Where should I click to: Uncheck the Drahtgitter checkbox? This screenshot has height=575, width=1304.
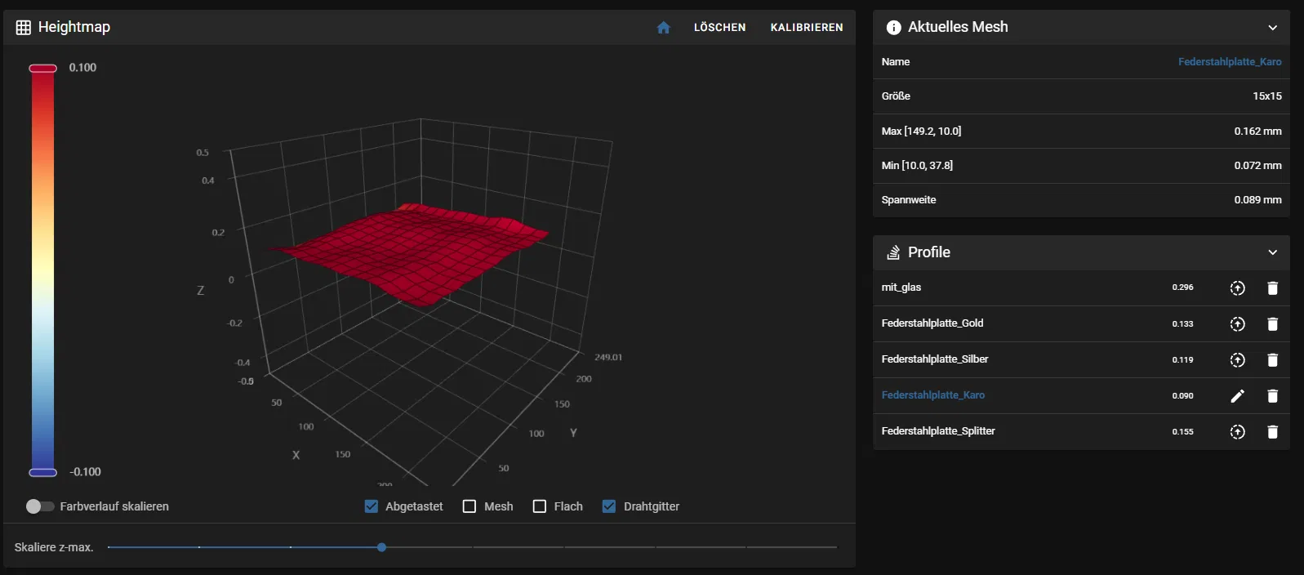(609, 506)
